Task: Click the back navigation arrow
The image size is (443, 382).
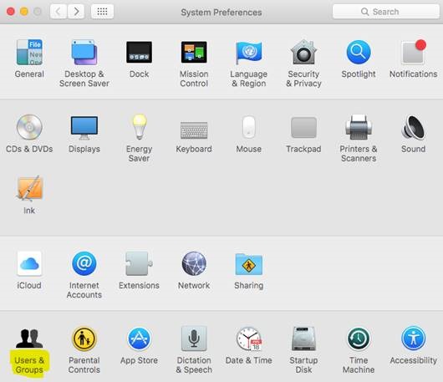Action: [x=59, y=12]
